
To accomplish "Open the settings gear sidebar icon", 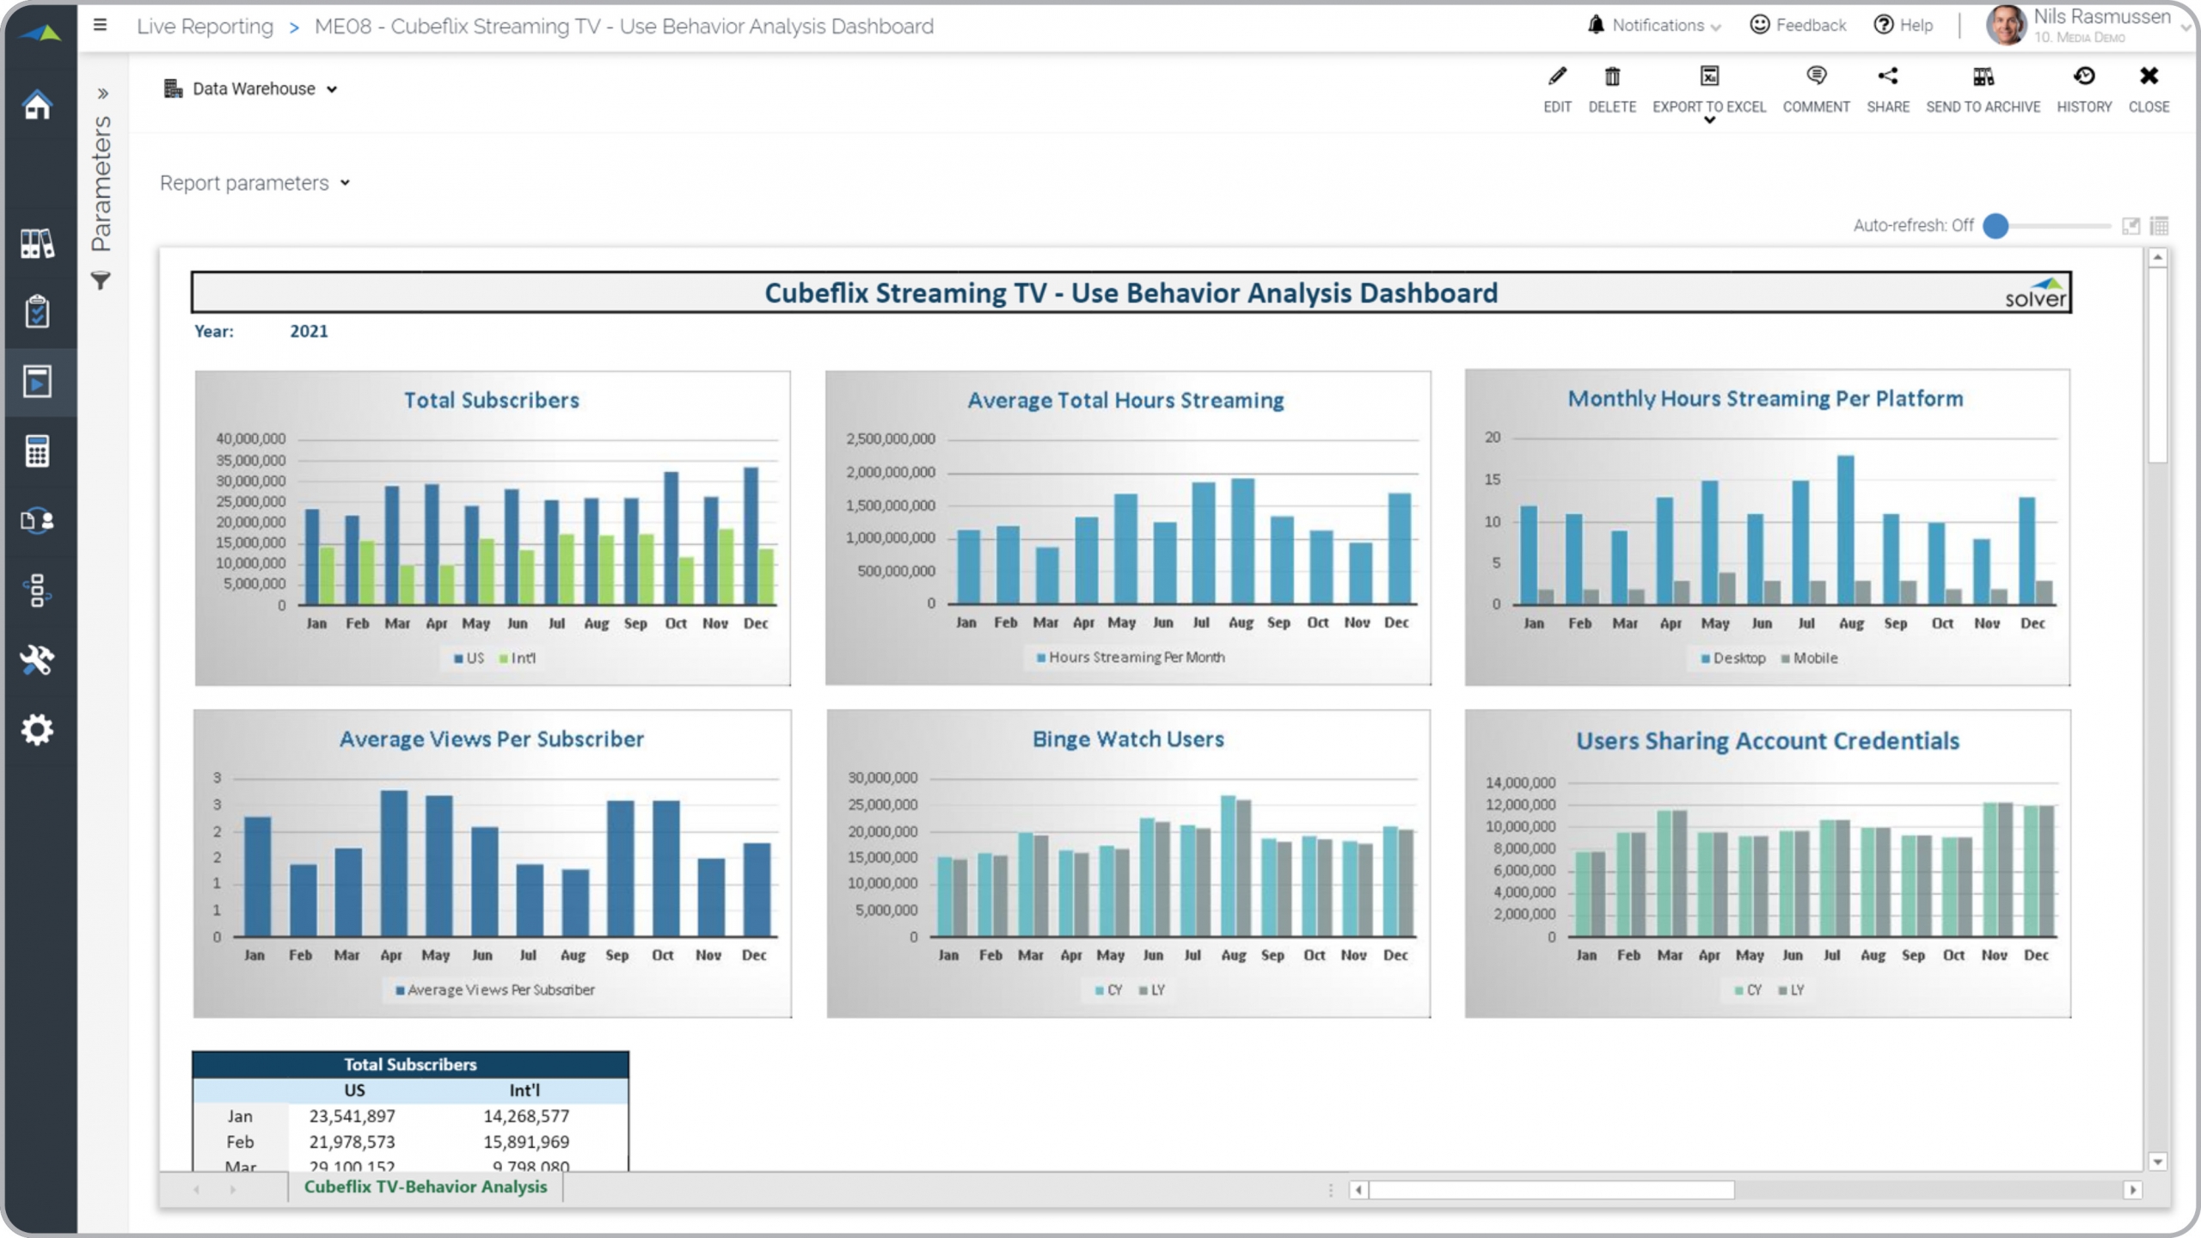I will (x=37, y=730).
